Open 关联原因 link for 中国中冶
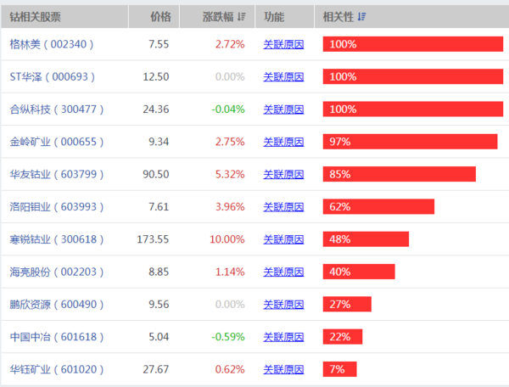Viewport: 509px width, 387px height. 283,337
